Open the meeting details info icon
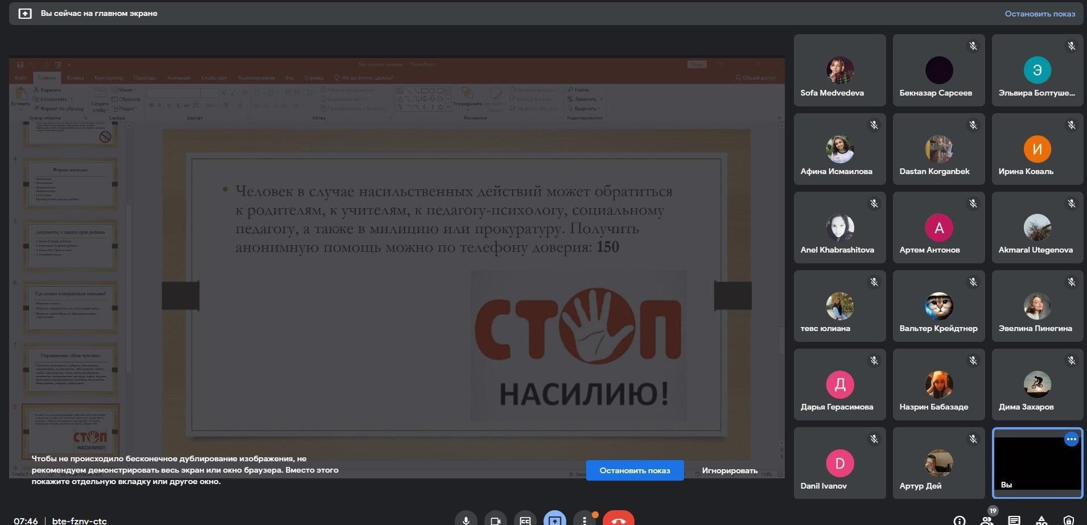This screenshot has height=525, width=1087. (x=959, y=520)
